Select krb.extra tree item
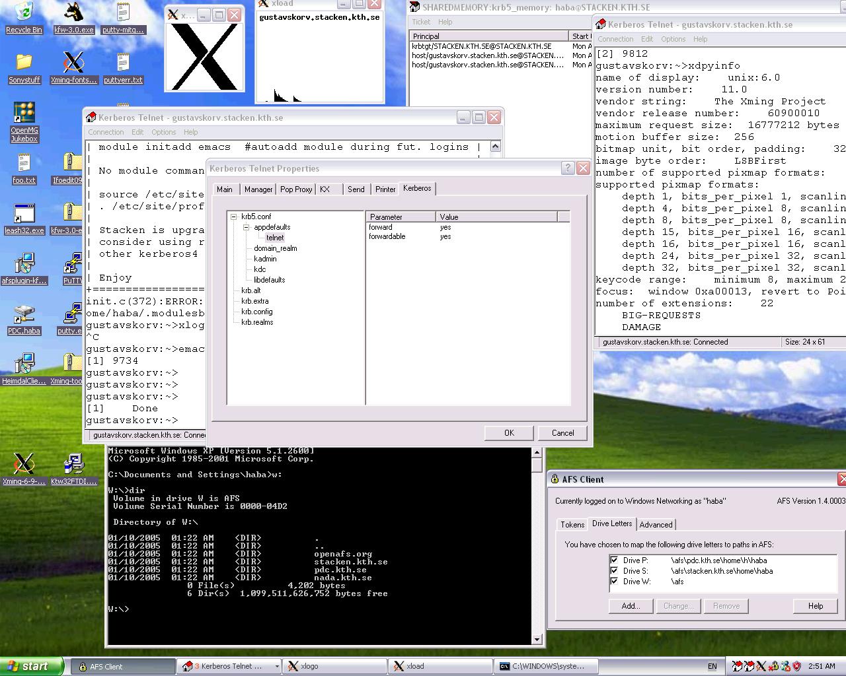Screen dimensions: 846x676 [254, 301]
